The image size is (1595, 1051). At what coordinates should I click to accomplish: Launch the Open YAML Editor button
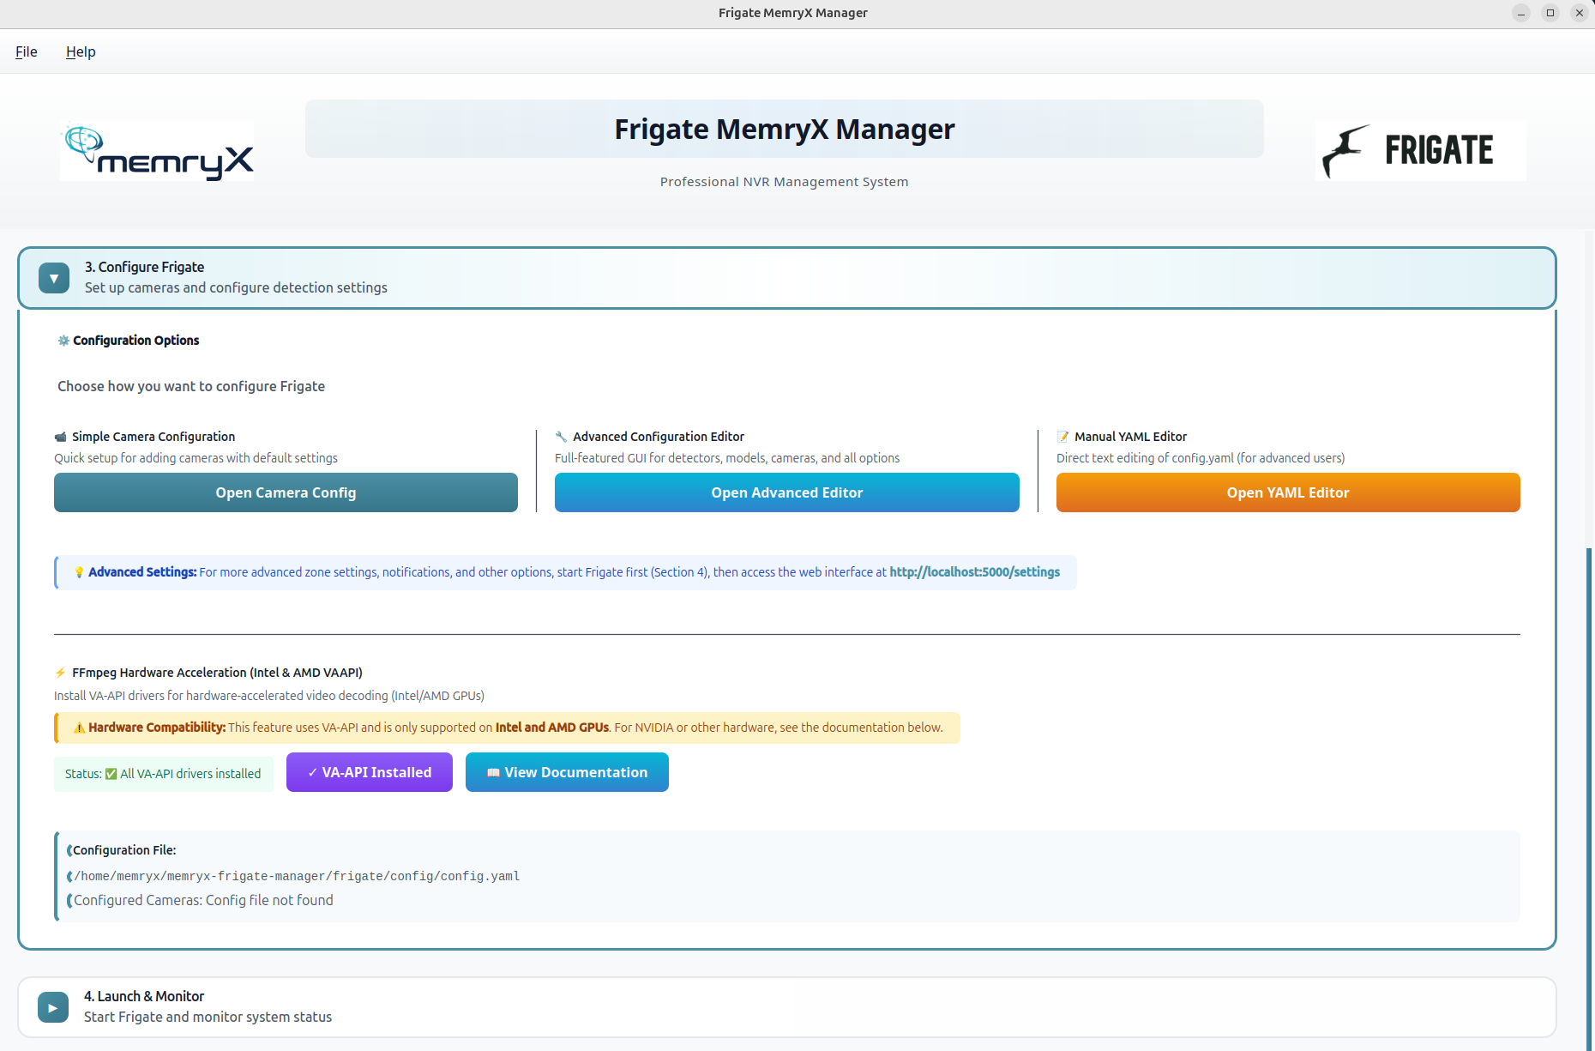click(x=1287, y=492)
